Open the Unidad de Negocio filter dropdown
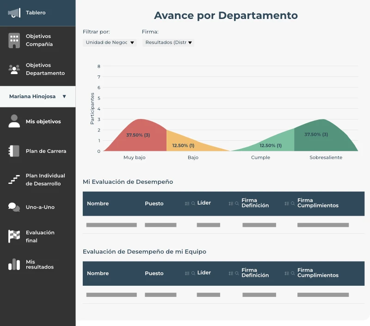Viewport: 370px width, 326px height. pyautogui.click(x=110, y=42)
